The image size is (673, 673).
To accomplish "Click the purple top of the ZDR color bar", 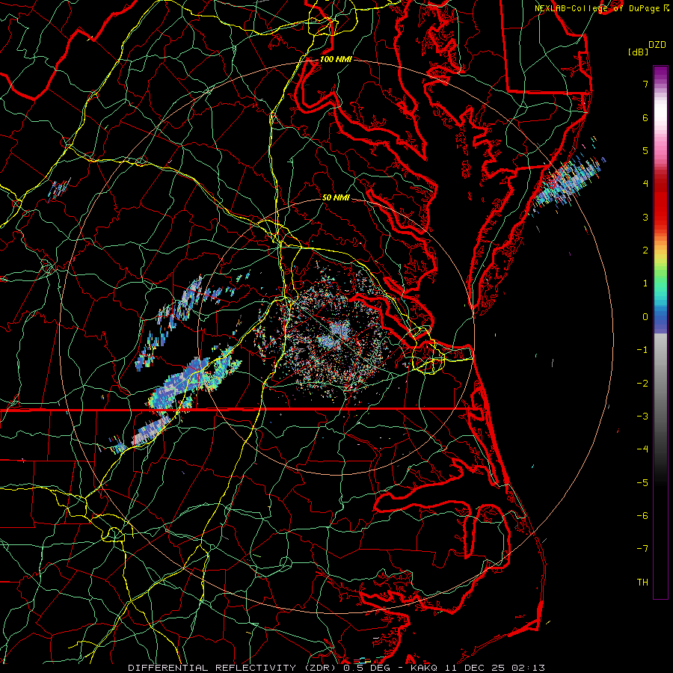I will tap(660, 74).
